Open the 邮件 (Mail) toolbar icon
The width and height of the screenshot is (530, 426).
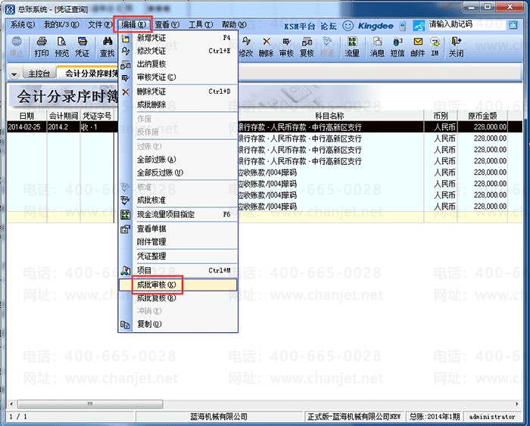click(x=417, y=48)
